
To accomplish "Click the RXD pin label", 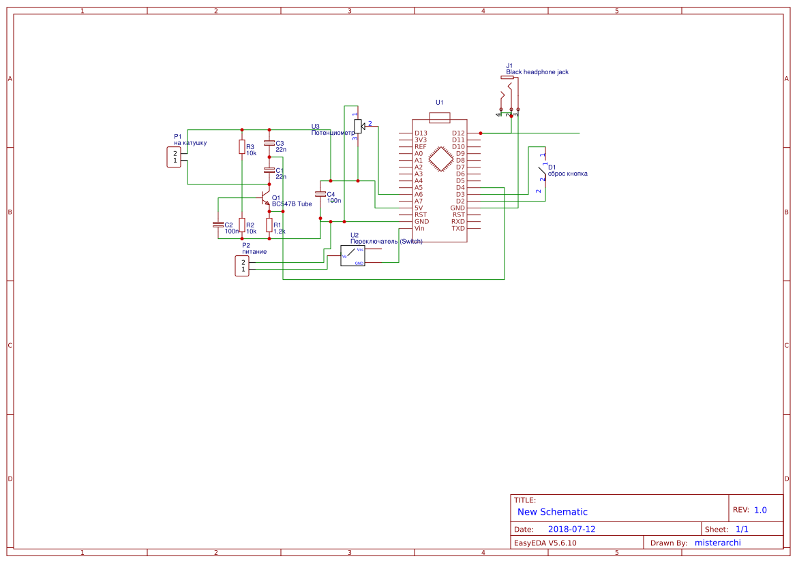I will 458,222.
